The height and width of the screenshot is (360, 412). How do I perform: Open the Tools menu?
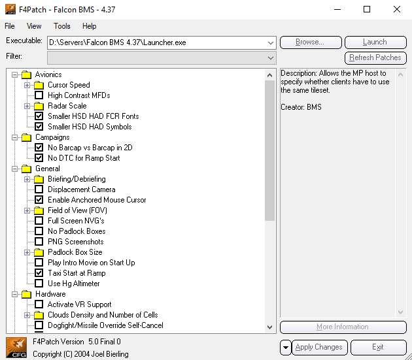(x=62, y=26)
